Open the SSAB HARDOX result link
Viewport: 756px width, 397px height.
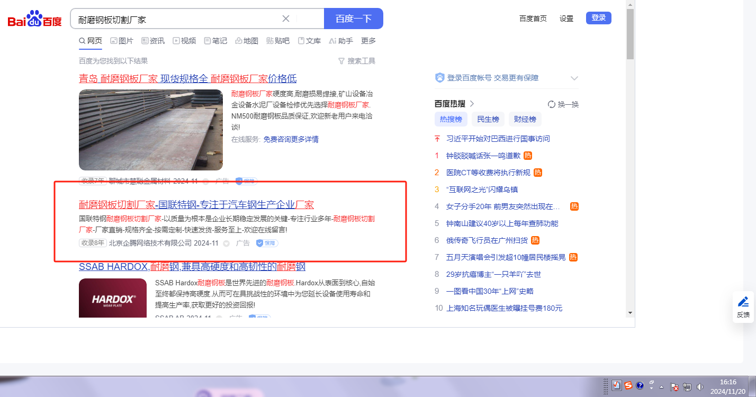coord(192,267)
